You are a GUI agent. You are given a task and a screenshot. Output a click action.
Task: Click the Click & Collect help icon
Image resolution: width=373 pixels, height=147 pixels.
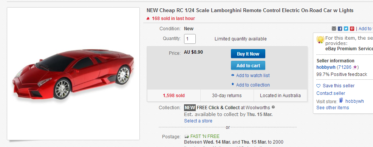coord(273,107)
